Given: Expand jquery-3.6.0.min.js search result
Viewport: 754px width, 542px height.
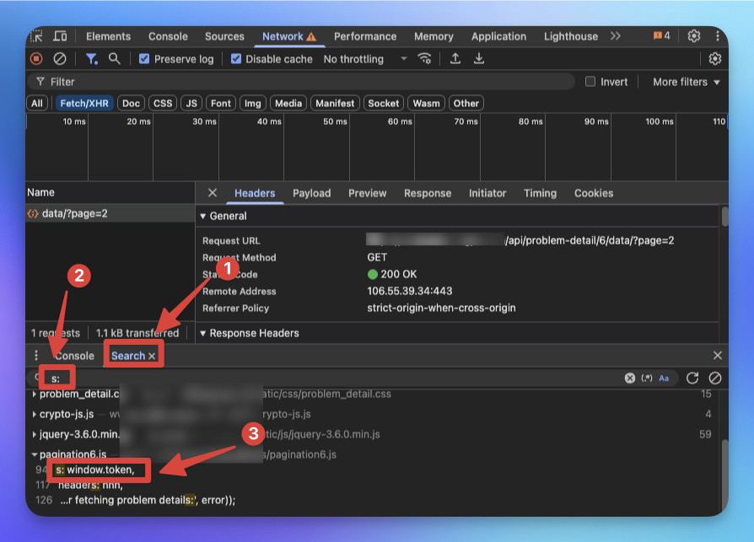Looking at the screenshot, I should [35, 434].
